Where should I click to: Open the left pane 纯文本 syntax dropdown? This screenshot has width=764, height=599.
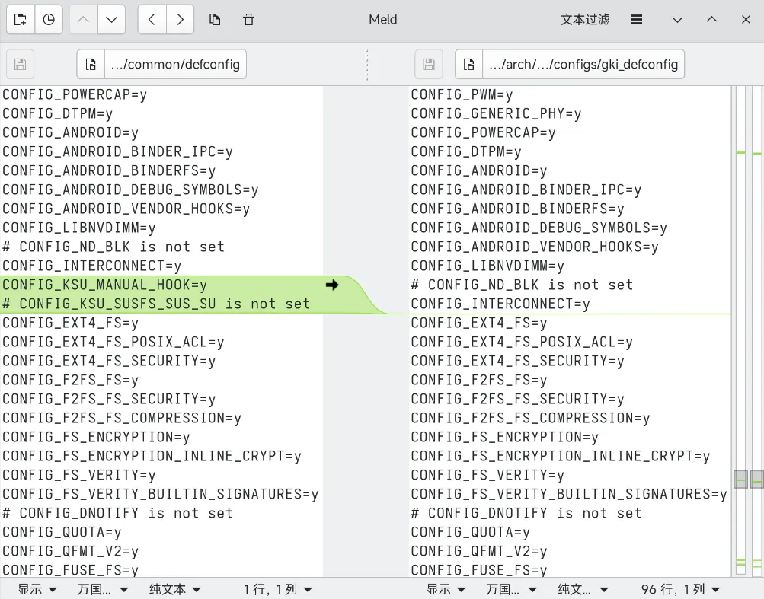[175, 589]
